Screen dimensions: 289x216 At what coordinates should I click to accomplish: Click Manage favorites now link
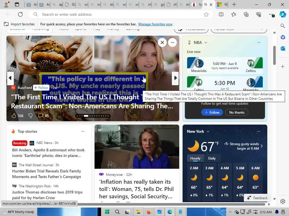[x=156, y=24]
